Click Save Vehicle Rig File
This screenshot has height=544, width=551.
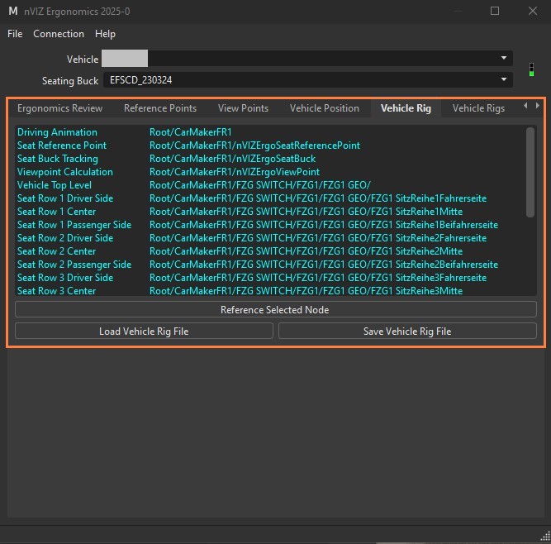[x=407, y=332]
